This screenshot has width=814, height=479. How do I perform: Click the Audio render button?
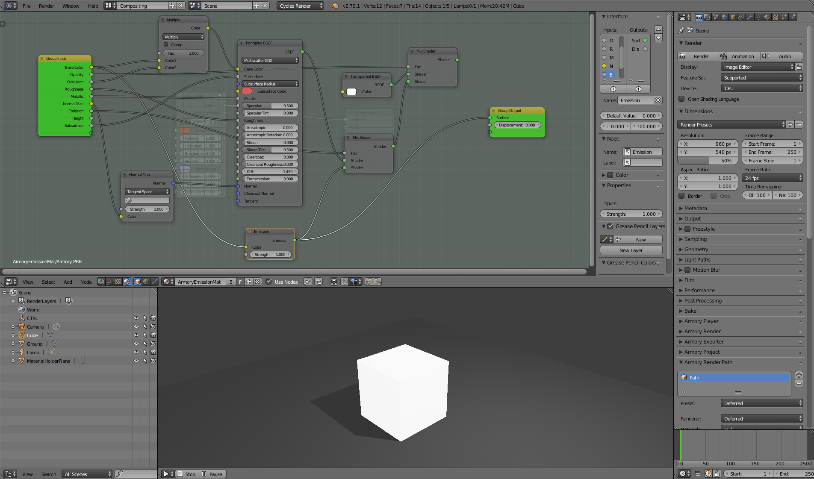pos(782,56)
